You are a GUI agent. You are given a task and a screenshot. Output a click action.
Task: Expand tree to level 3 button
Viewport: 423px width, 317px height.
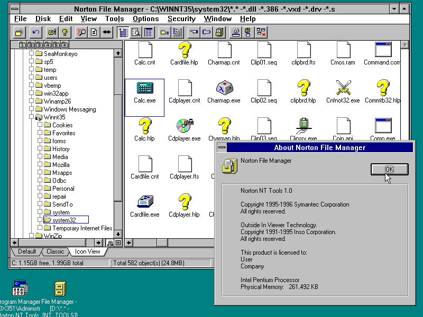39,45
